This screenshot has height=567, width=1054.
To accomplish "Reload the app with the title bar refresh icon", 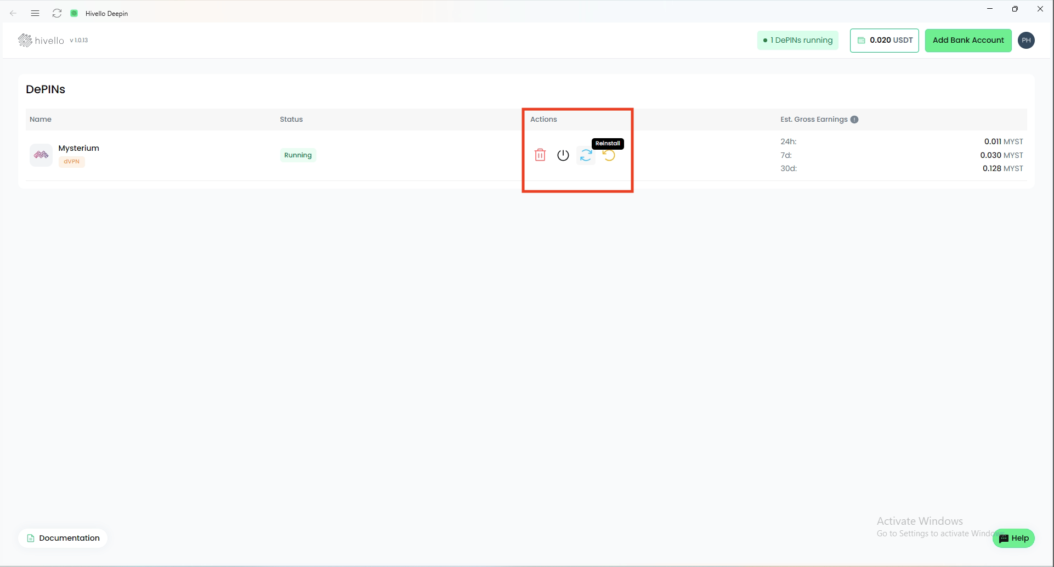I will [x=57, y=13].
